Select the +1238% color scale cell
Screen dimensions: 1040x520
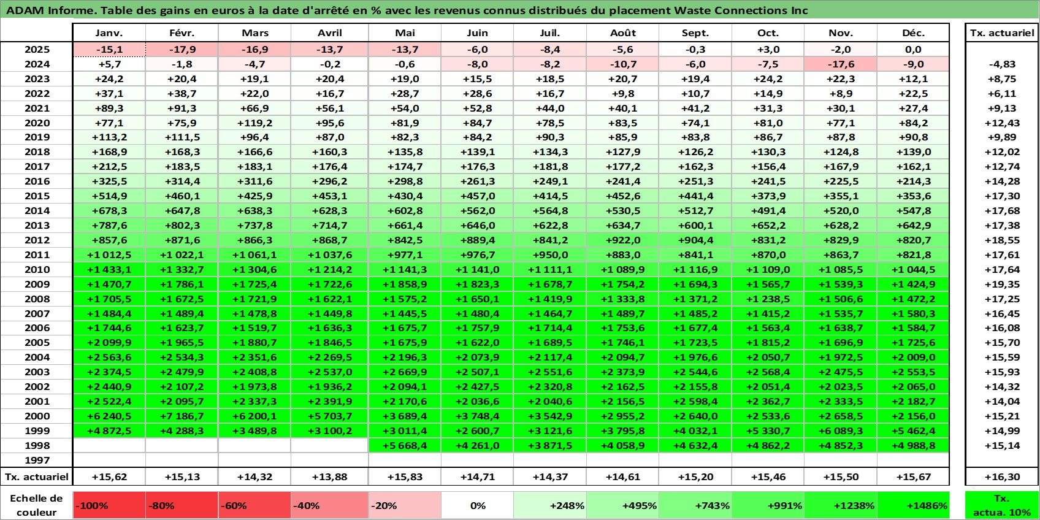tap(841, 505)
